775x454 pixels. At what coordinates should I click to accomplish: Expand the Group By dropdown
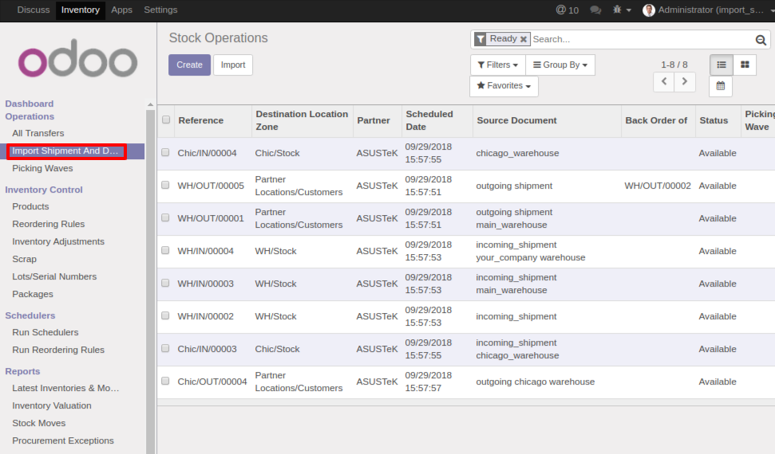point(560,65)
